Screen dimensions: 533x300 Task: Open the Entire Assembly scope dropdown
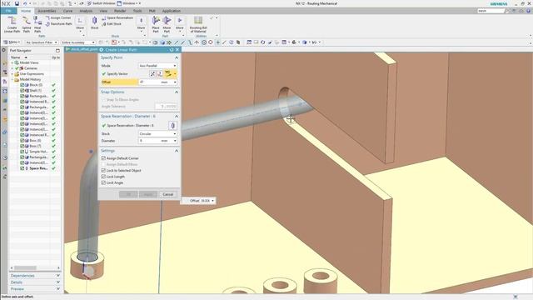tap(77, 42)
